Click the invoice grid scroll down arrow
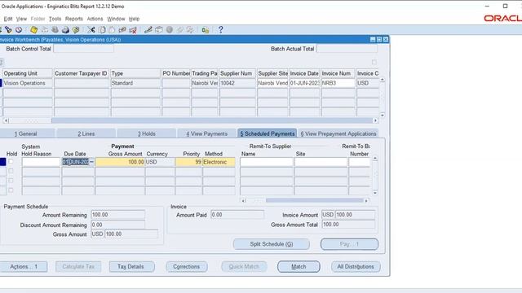The image size is (522, 293). 383,116
